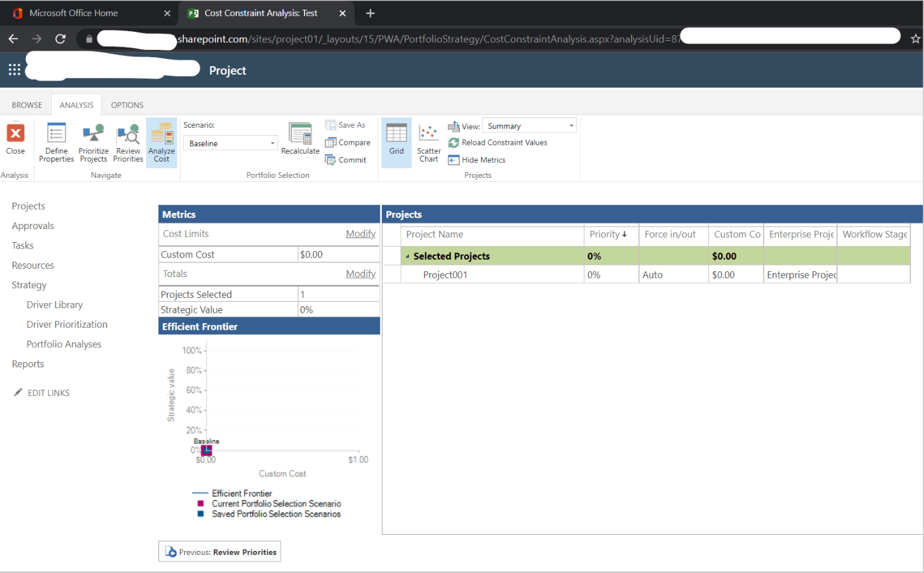Click the Force in/out Auto cell for Project001
This screenshot has height=573, width=924.
coord(673,275)
